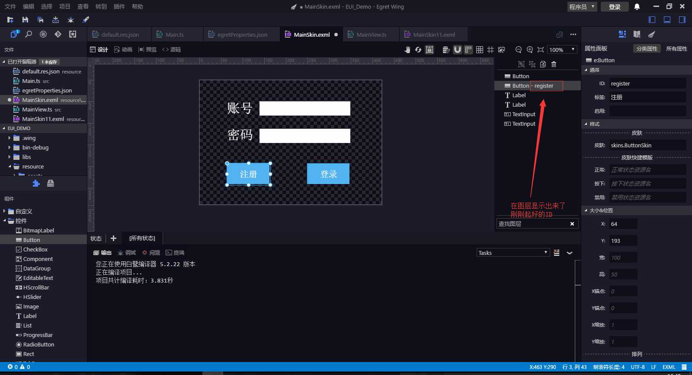The image size is (692, 375).
Task: Toggle the rulers display icon
Action: coord(468,50)
